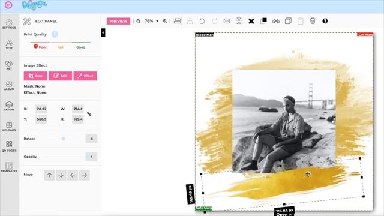Delete the selection with the trash icon

tap(313, 21)
